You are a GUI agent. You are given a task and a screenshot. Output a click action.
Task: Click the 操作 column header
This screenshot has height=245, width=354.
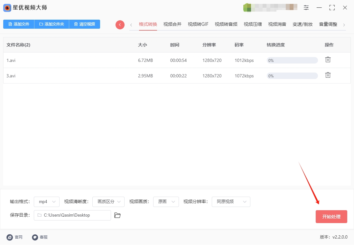(329, 45)
